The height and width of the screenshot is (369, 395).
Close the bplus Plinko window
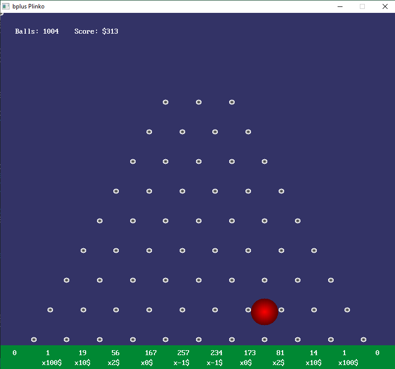[385, 6]
